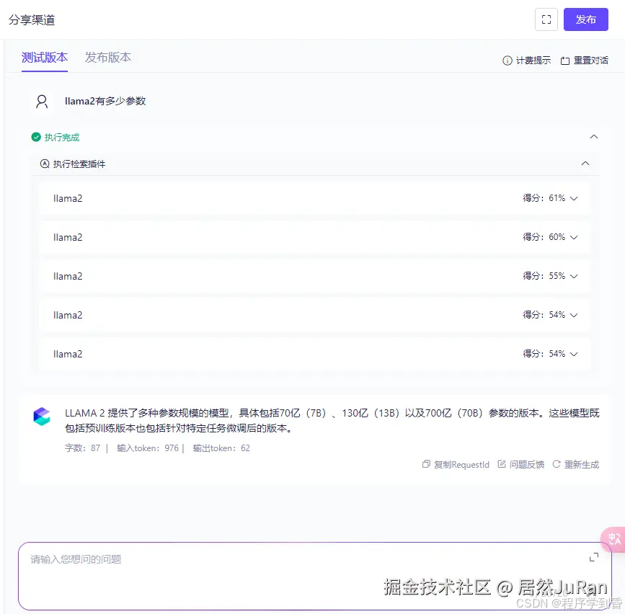
Task: Click the 得分: 61% score text
Action: point(544,198)
